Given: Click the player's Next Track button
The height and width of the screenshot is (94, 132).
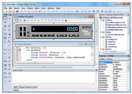Looking at the screenshot, I should tap(76, 35).
